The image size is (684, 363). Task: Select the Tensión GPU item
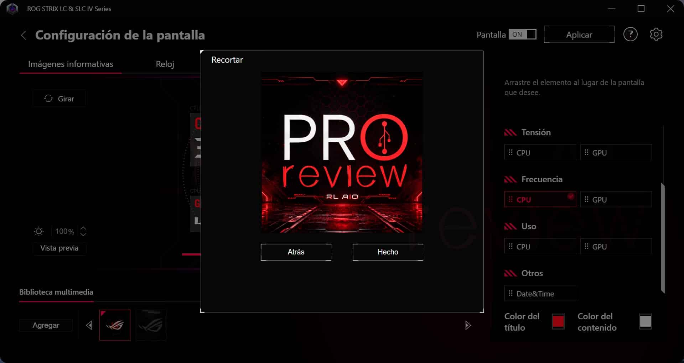point(616,152)
